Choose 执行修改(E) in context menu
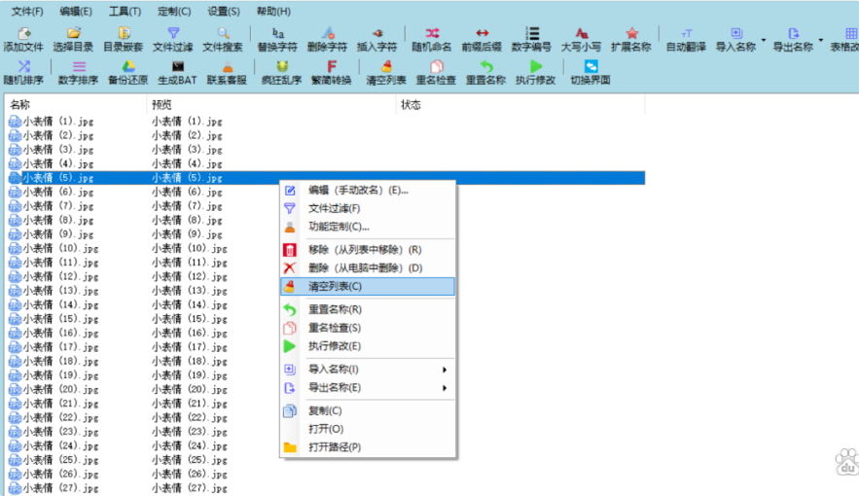859x496 pixels. click(368, 346)
